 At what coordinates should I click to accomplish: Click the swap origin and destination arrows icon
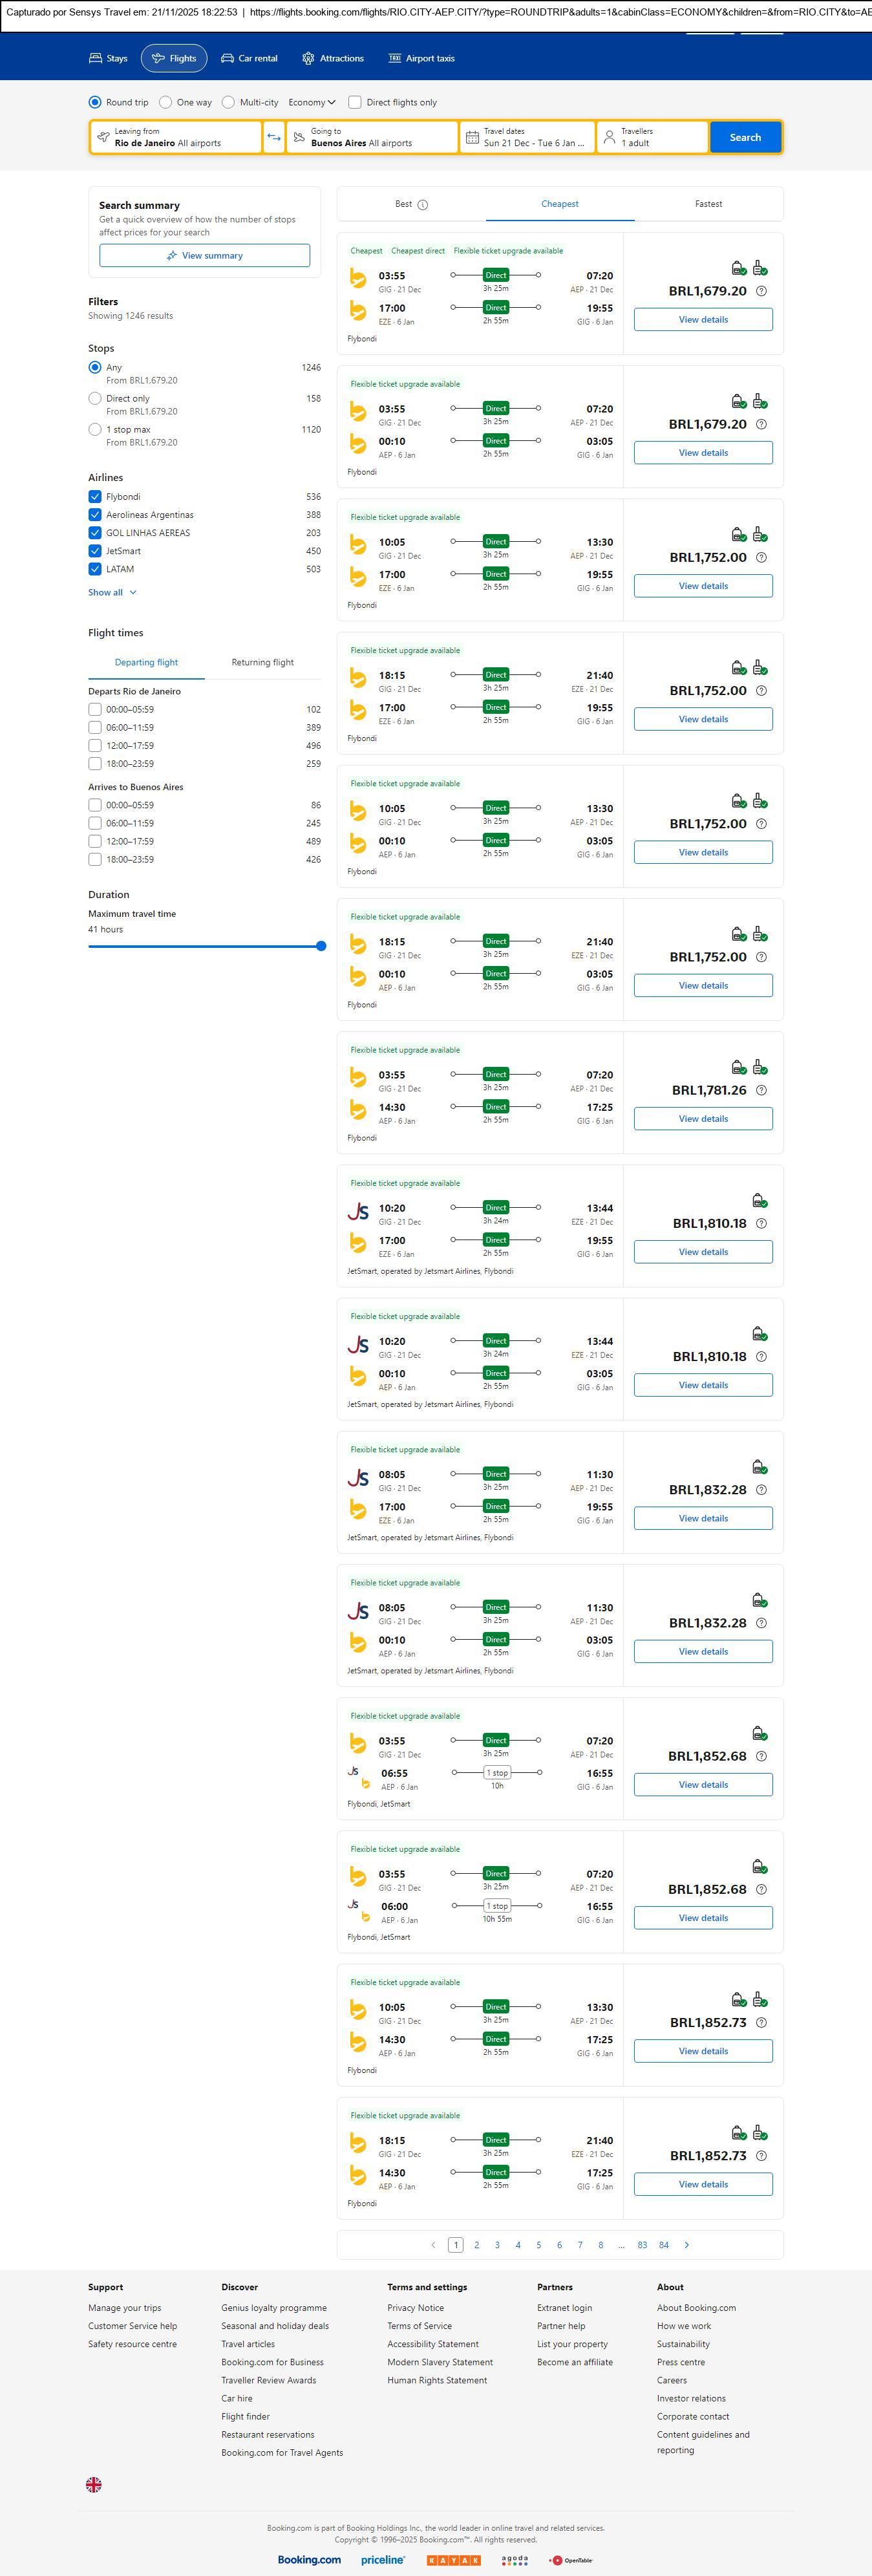tap(274, 137)
